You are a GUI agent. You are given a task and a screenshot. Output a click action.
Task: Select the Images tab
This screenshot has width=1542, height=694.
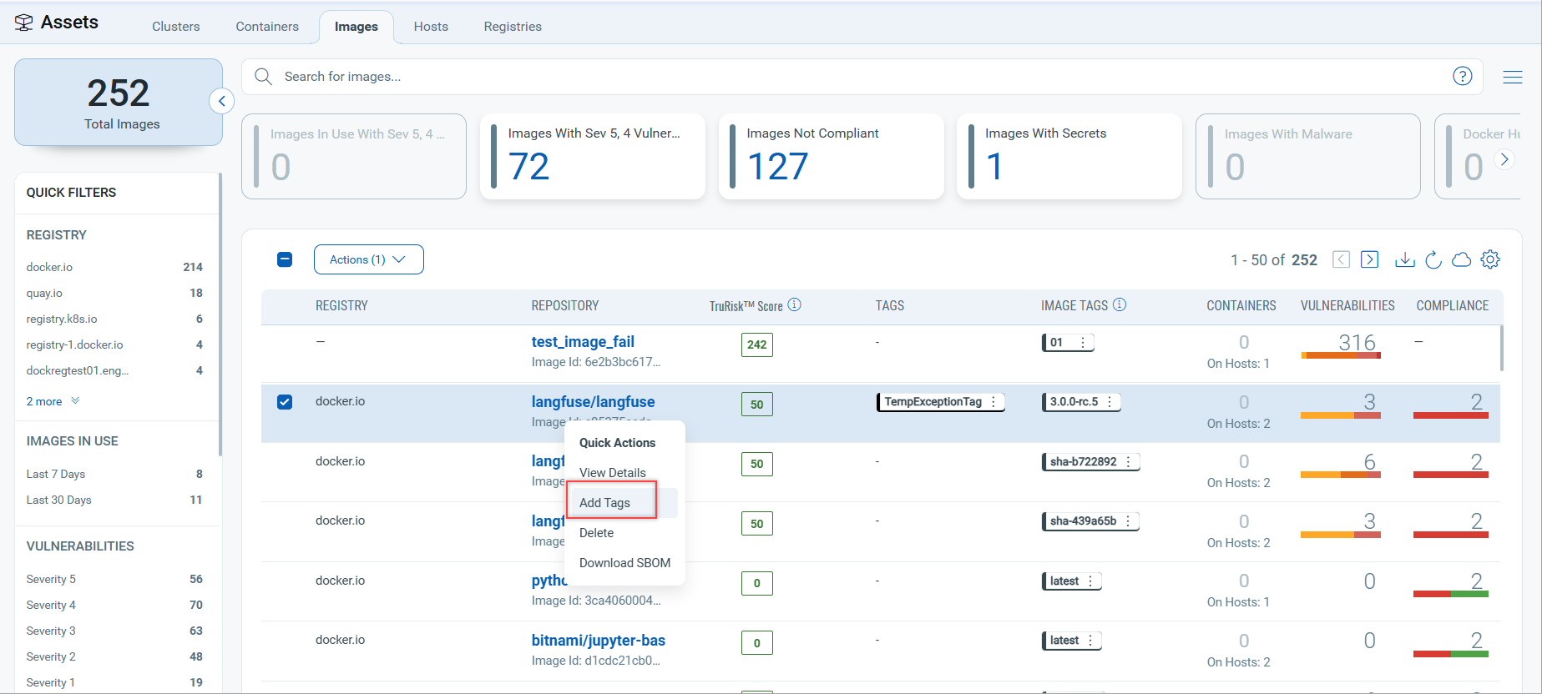click(x=356, y=27)
